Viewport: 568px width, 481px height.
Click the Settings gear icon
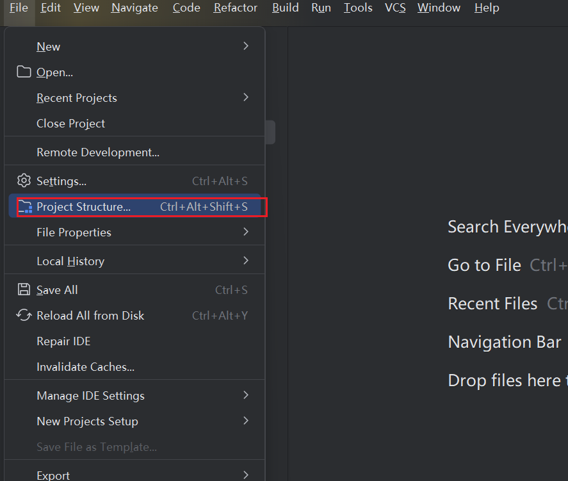tap(24, 181)
